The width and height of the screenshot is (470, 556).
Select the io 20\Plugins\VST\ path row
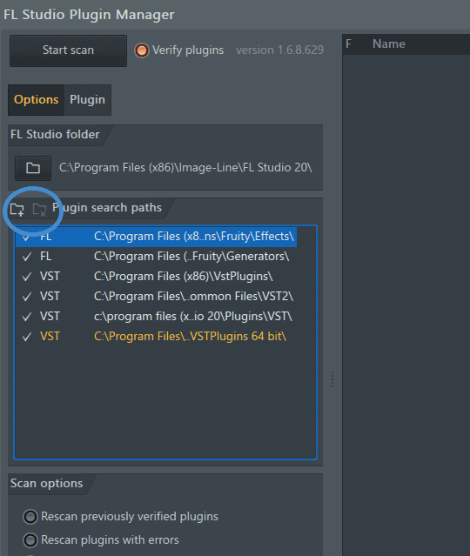pyautogui.click(x=156, y=316)
